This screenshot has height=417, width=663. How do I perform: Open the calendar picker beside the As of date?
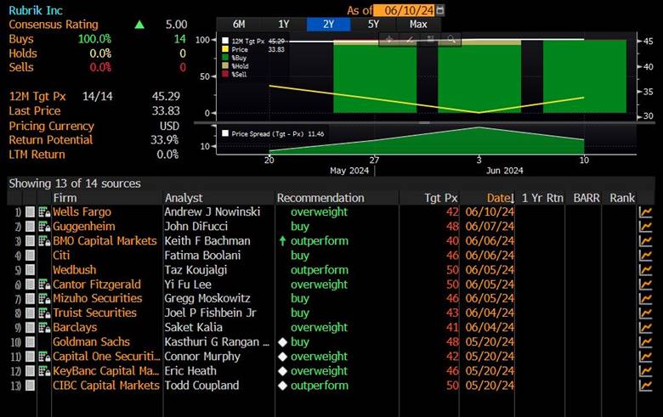(x=439, y=10)
